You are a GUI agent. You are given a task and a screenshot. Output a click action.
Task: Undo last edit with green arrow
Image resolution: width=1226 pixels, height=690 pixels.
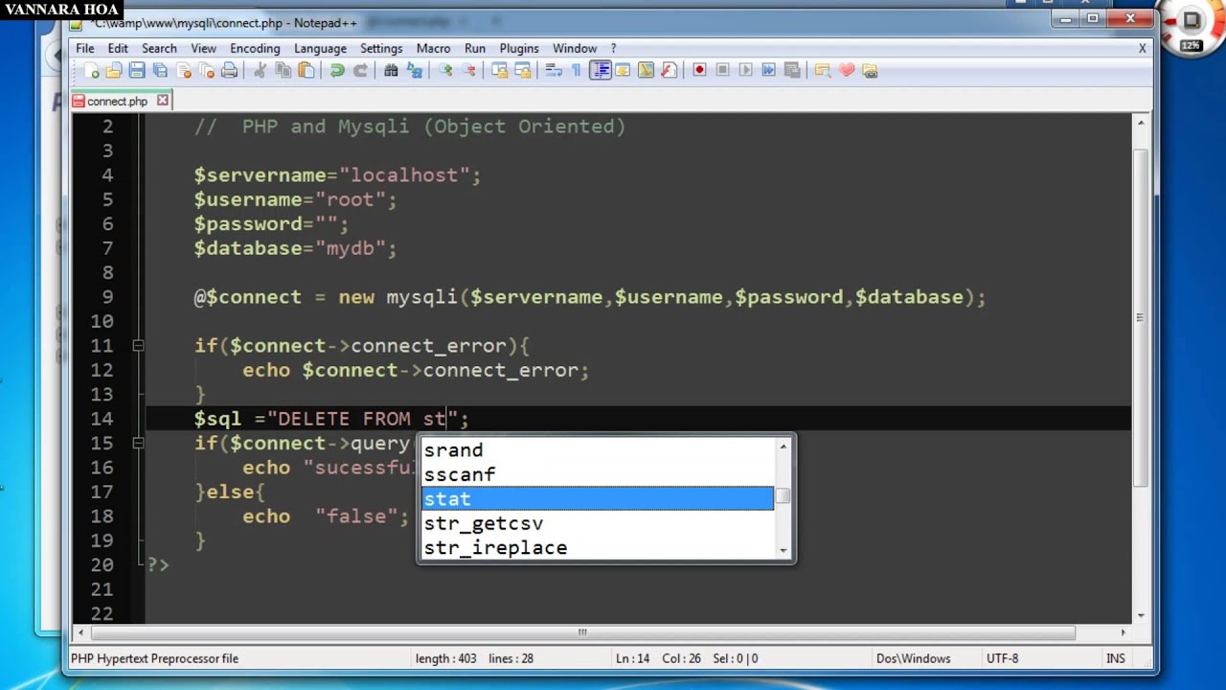337,70
